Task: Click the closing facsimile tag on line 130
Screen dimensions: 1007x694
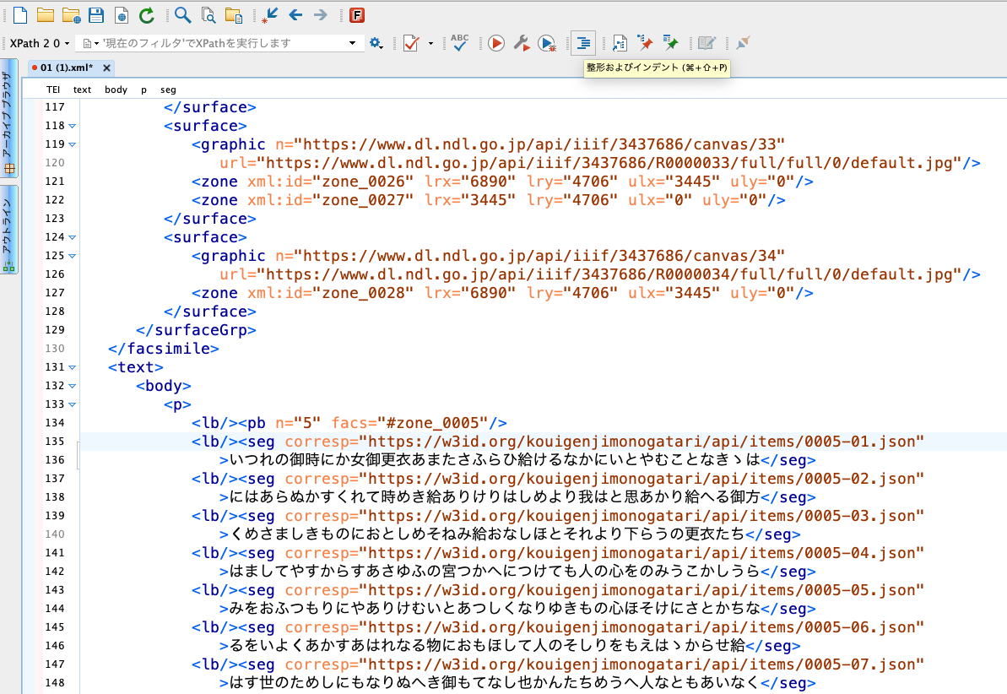Action: (164, 349)
